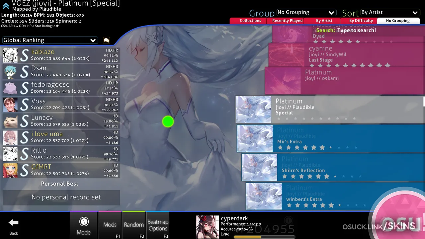Viewport: 425px width, 239px height.
Task: Open Beatmap Options F3
Action: pyautogui.click(x=158, y=225)
